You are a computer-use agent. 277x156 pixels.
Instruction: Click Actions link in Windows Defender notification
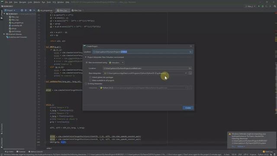(x=241, y=146)
